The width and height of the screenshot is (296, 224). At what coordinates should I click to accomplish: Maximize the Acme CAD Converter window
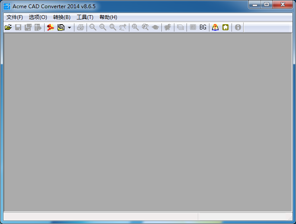coord(266,4)
